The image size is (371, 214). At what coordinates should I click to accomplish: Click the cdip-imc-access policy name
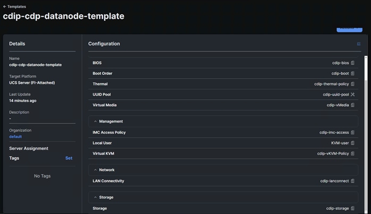tap(334, 132)
